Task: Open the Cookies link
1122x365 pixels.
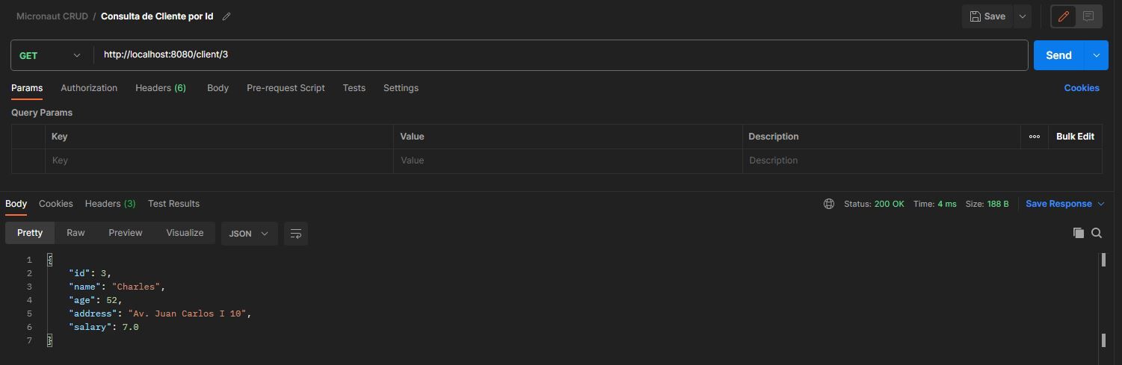Action: pyautogui.click(x=1082, y=88)
